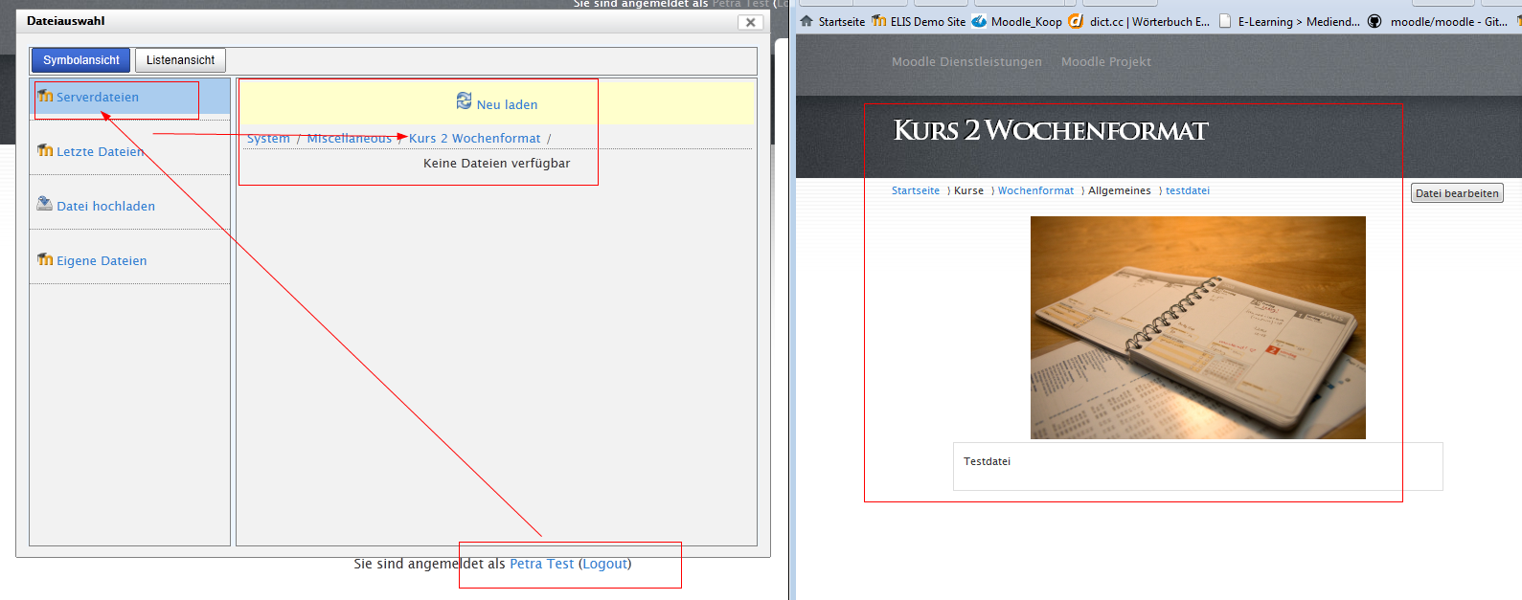
Task: Click the home icon of Startseite bookmark
Action: coord(806,21)
